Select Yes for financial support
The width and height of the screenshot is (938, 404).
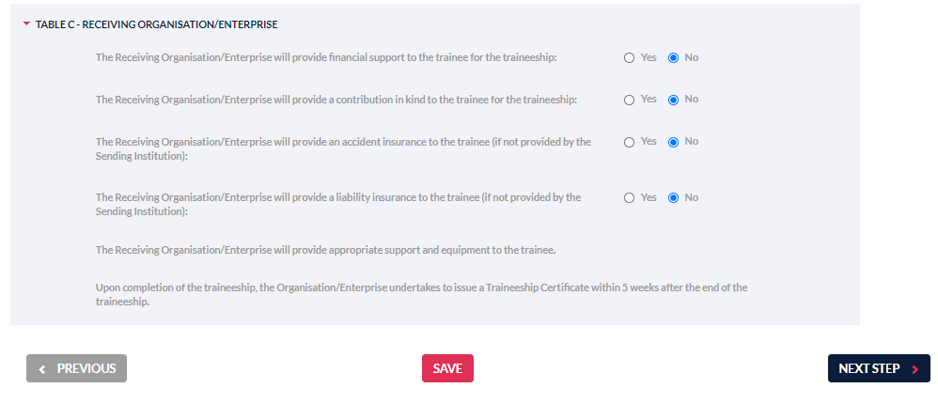tap(630, 57)
